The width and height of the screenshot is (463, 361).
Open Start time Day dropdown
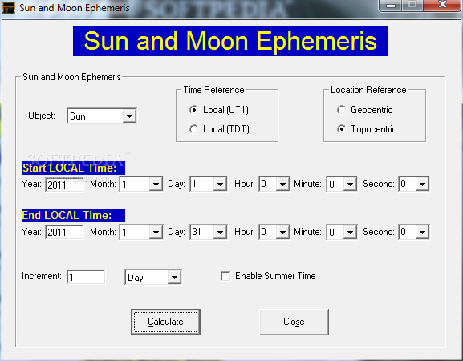click(x=209, y=184)
